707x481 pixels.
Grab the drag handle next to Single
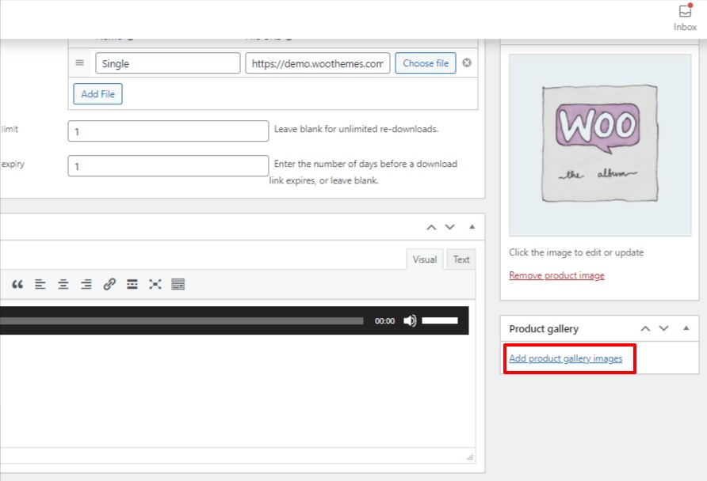(78, 62)
